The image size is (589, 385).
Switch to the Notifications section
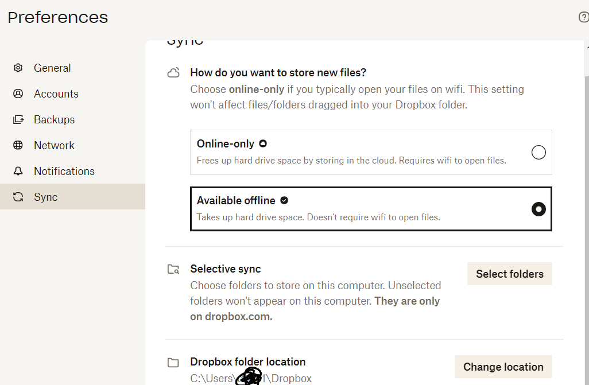(x=64, y=171)
